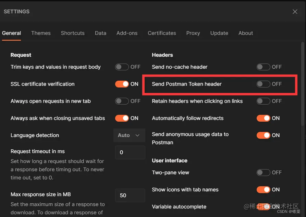Switch to the Data tab

click(x=100, y=33)
